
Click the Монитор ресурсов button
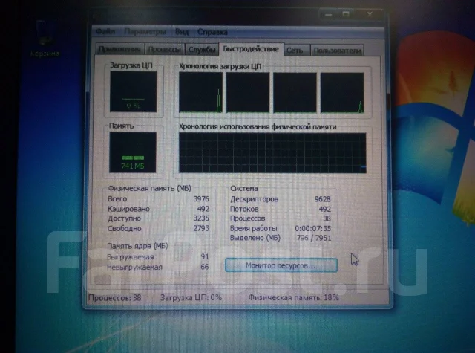[x=281, y=265]
